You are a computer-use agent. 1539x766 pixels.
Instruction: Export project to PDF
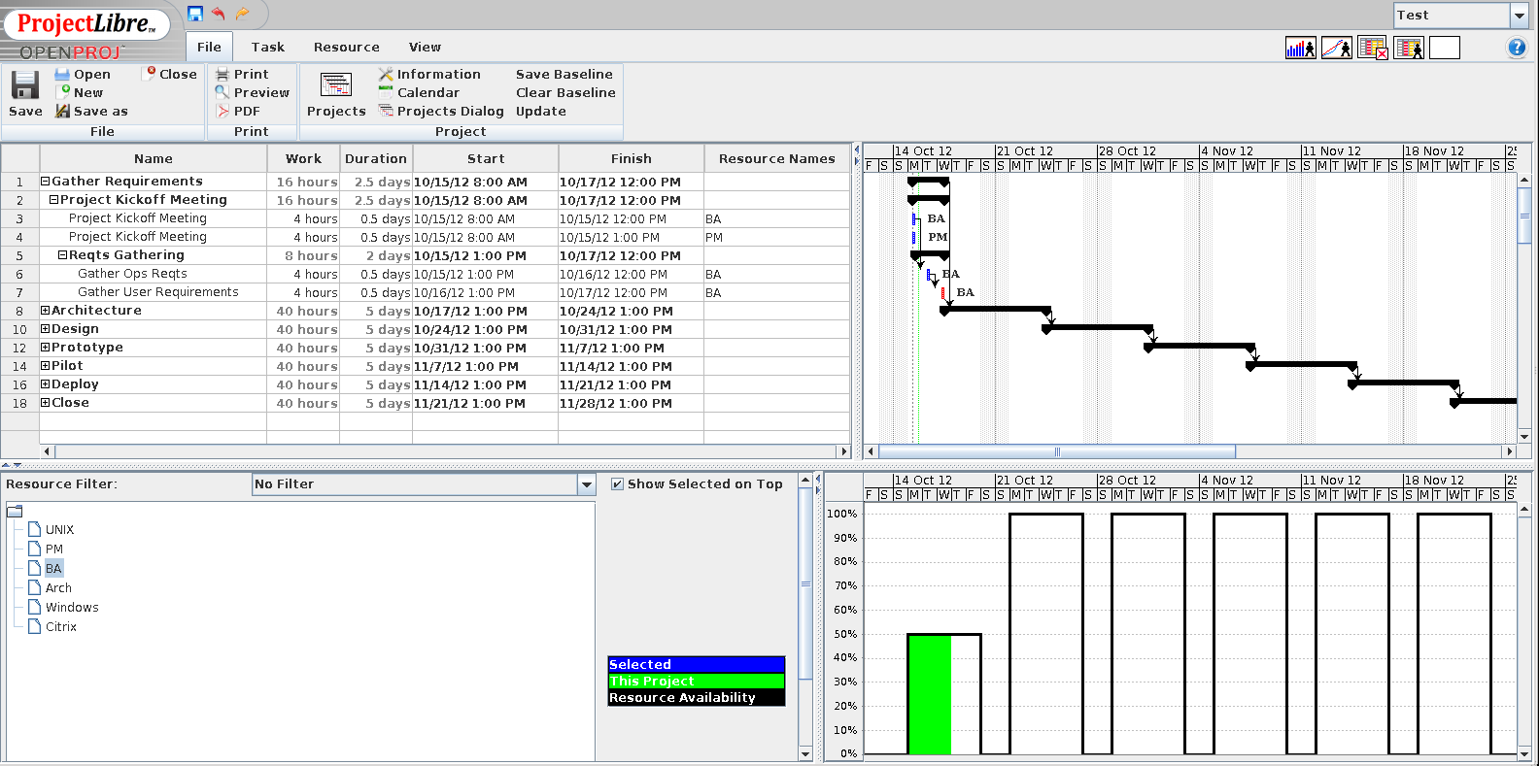pyautogui.click(x=238, y=111)
